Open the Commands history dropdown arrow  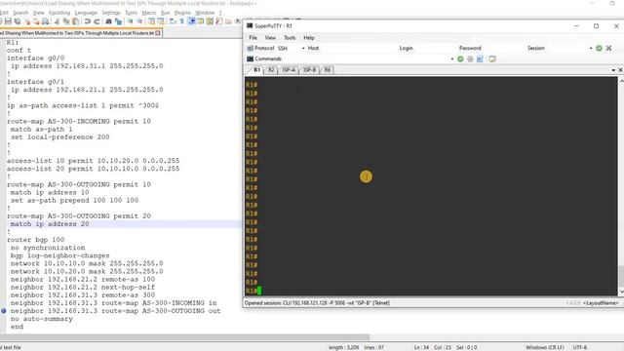[x=452, y=58]
